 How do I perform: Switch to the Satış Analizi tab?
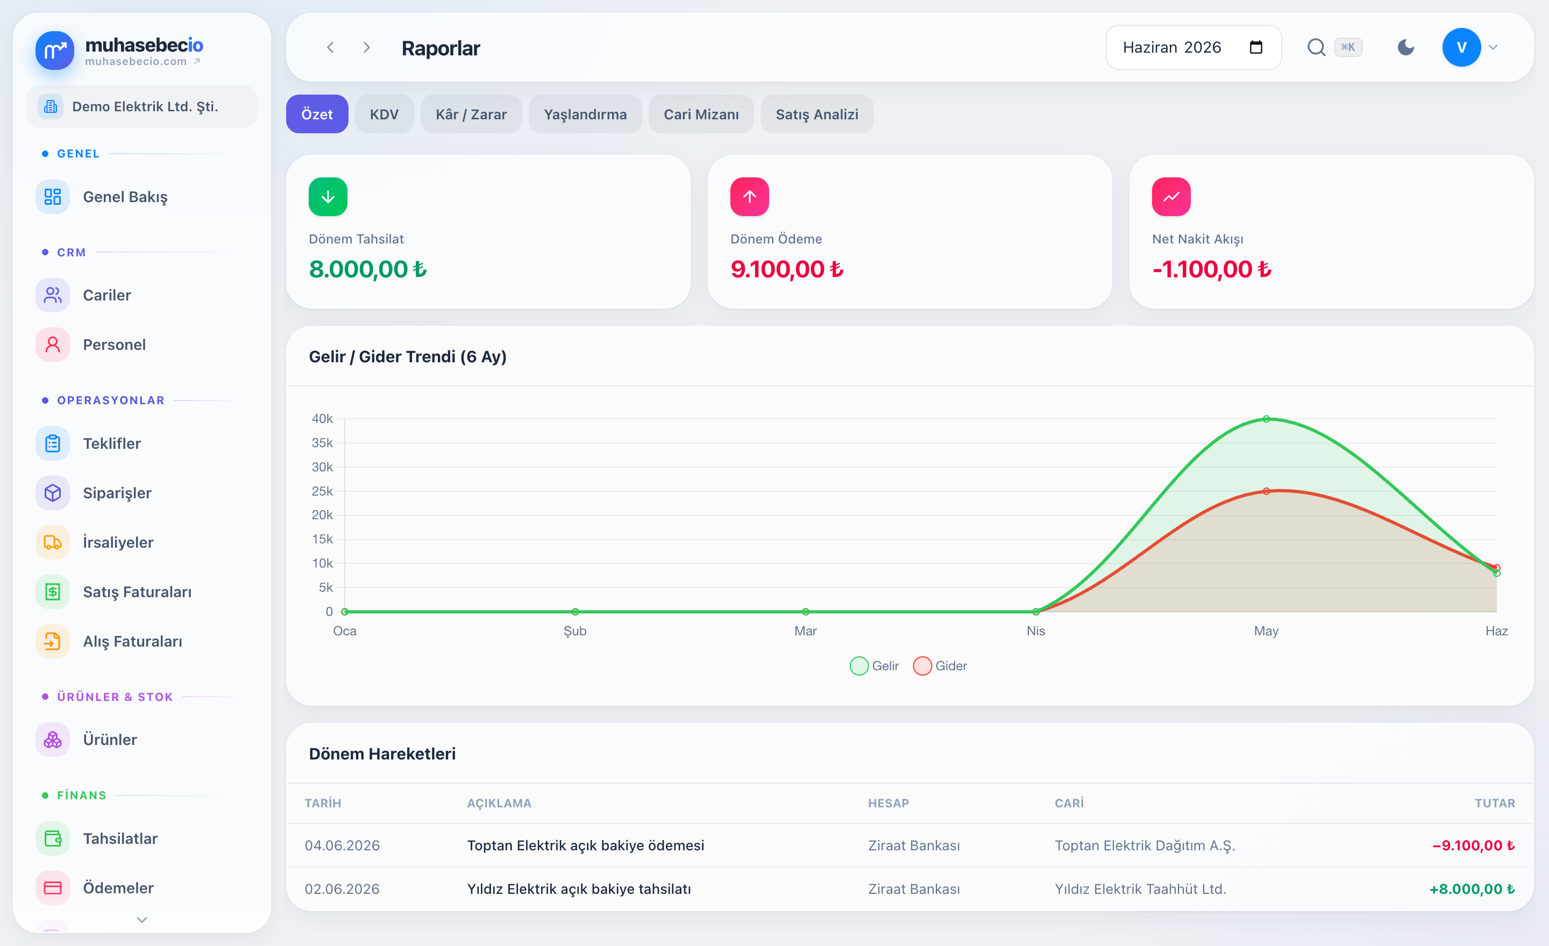(x=816, y=114)
